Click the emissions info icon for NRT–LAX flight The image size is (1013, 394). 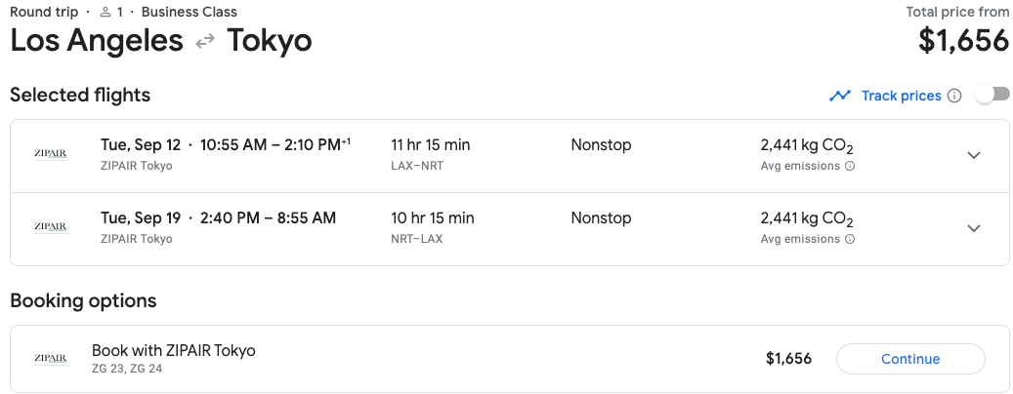850,239
